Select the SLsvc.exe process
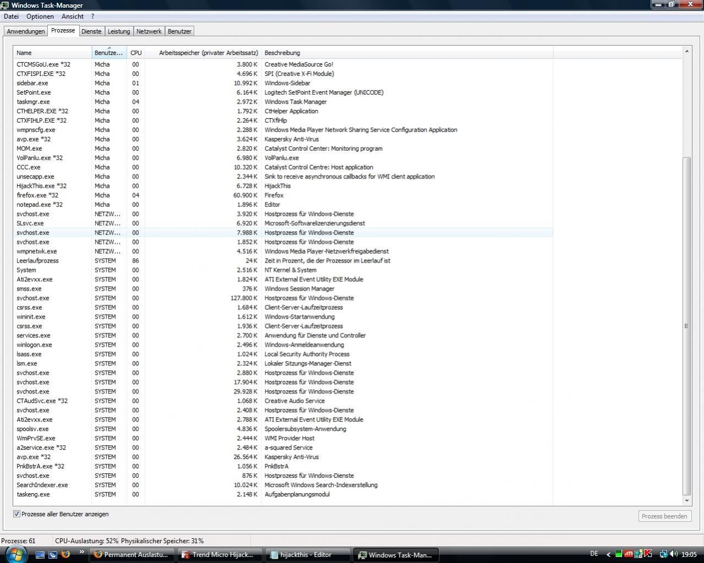Screen dimensions: 704x563 [x=283, y=223]
